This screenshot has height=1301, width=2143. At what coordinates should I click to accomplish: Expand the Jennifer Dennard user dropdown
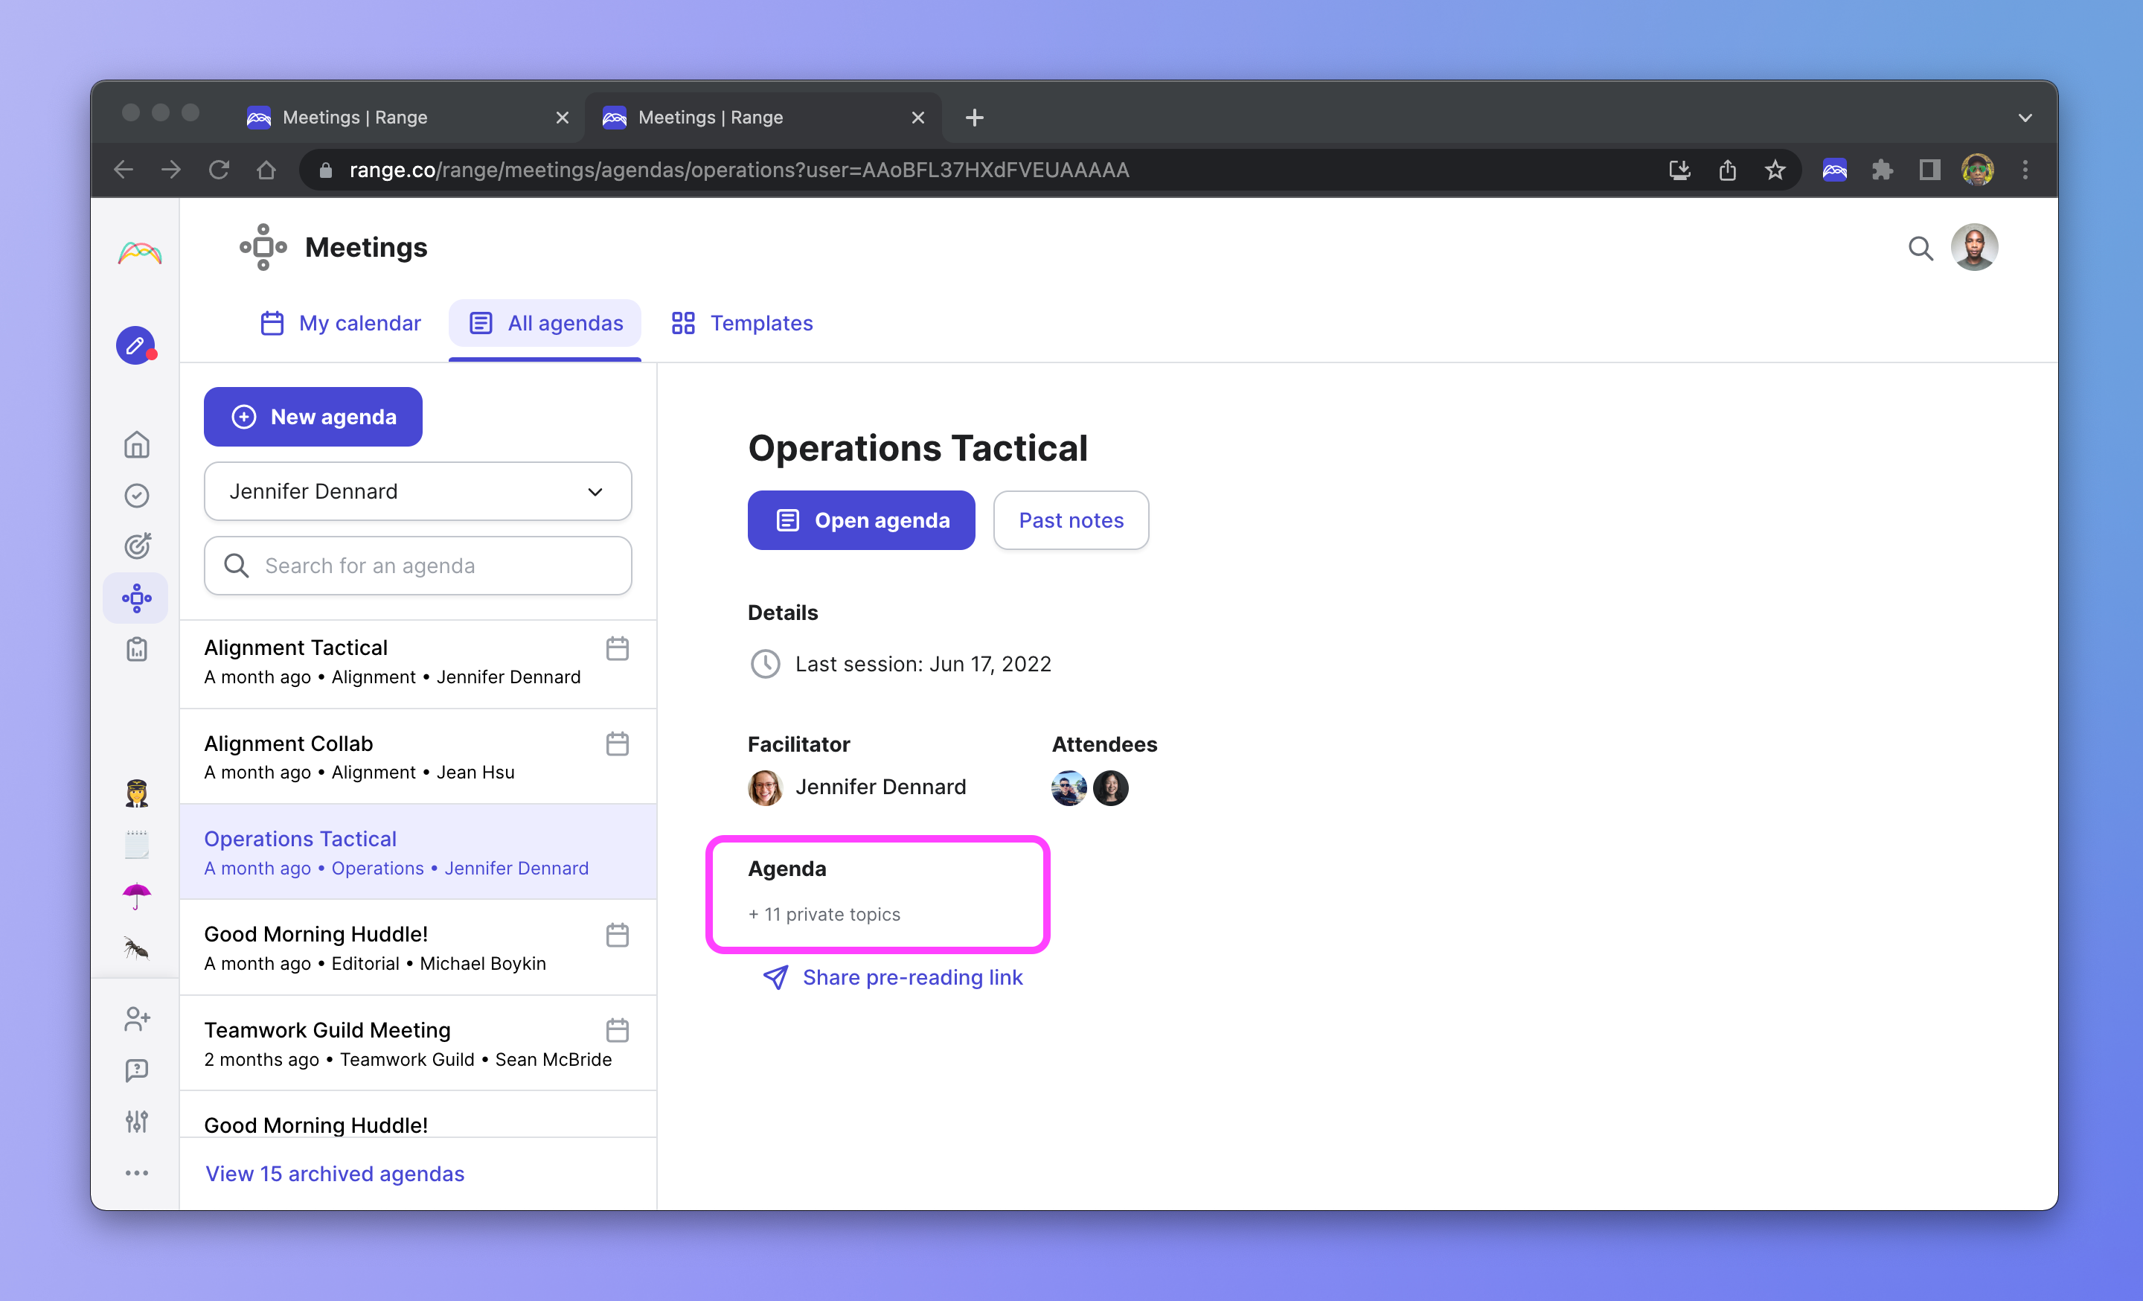click(x=417, y=491)
